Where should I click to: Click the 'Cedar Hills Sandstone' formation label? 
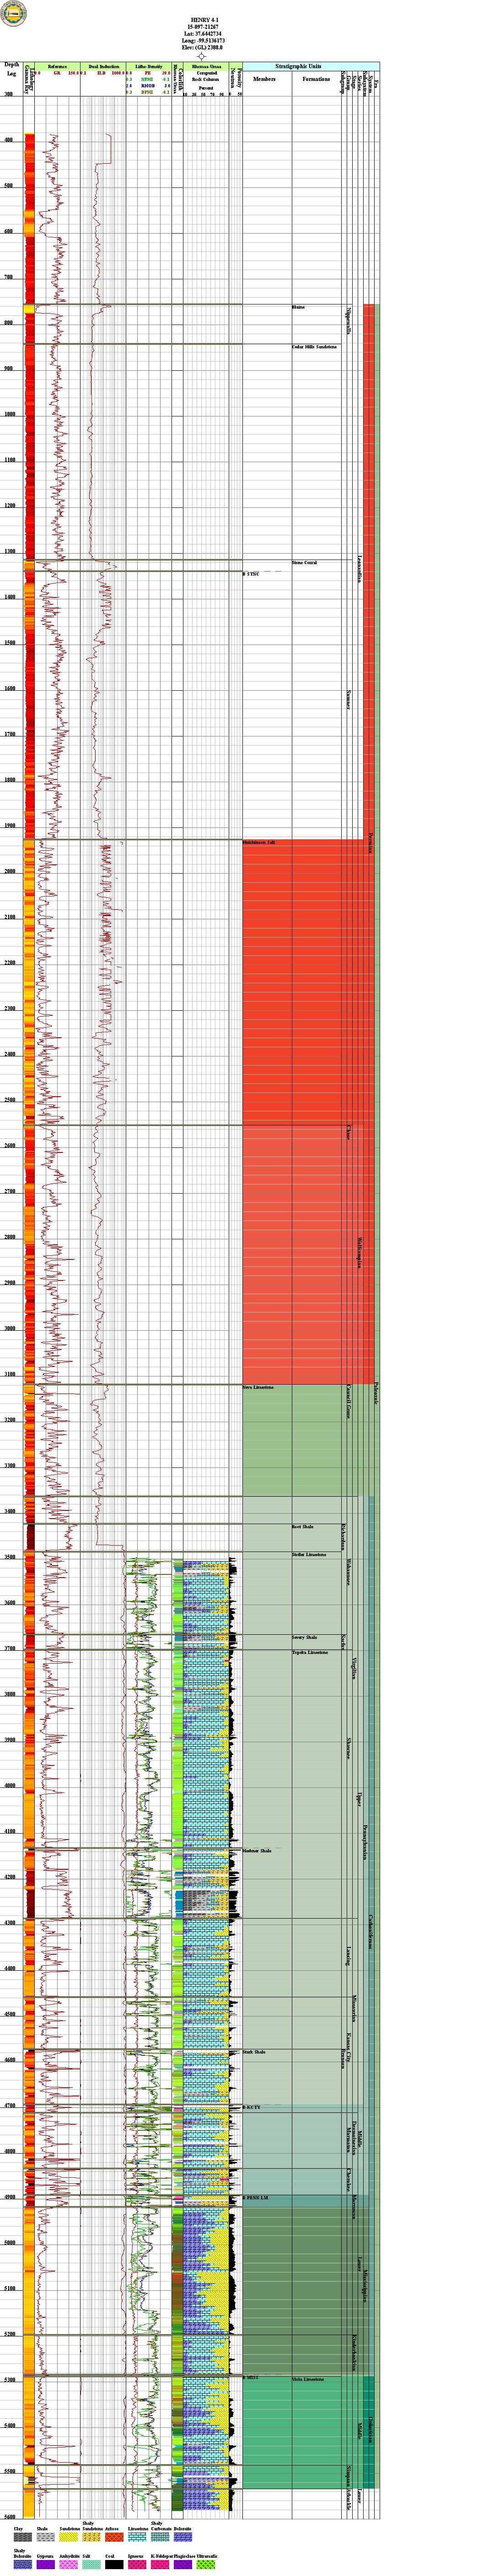(314, 347)
